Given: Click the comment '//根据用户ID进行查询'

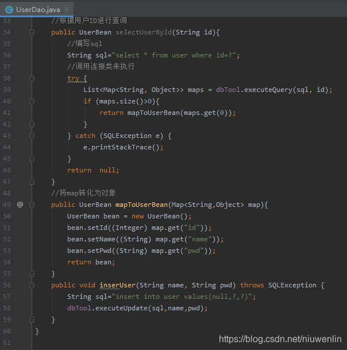Looking at the screenshot, I should pyautogui.click(x=89, y=21).
